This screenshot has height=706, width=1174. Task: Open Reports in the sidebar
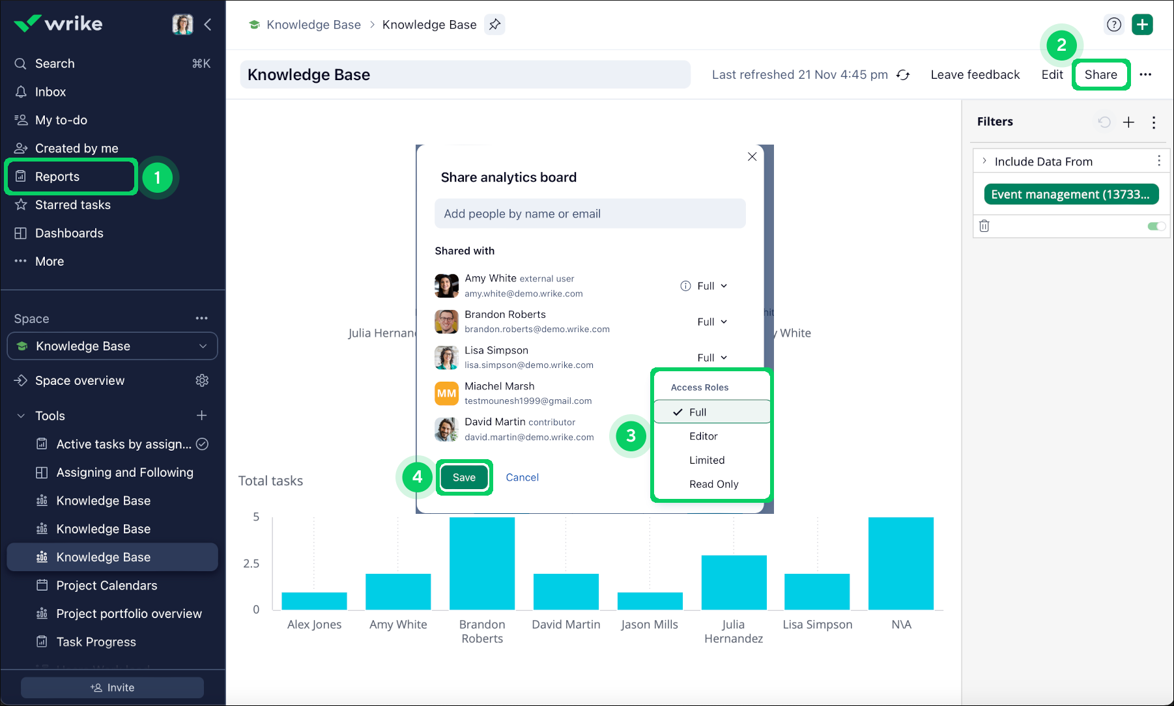tap(57, 176)
